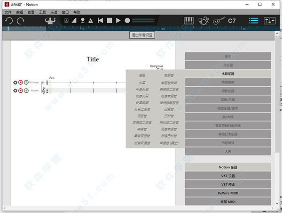Open the mixer faders icon

(x=270, y=21)
